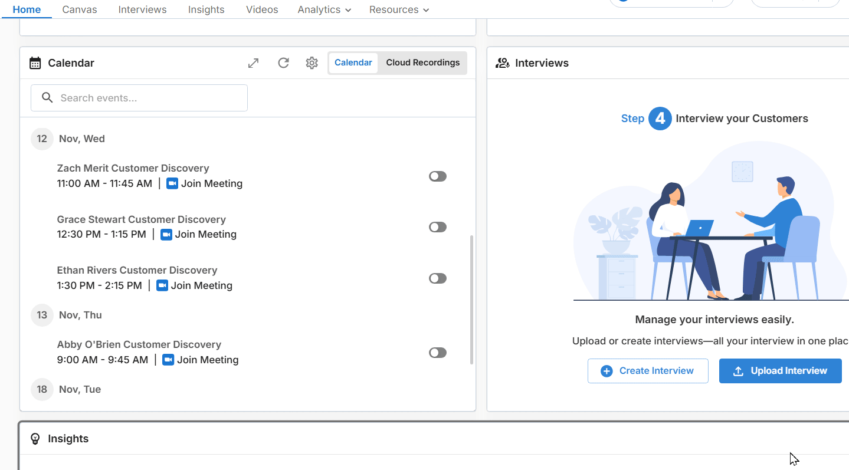Click the Search events input field
Screen dimensions: 849x470
coord(139,98)
